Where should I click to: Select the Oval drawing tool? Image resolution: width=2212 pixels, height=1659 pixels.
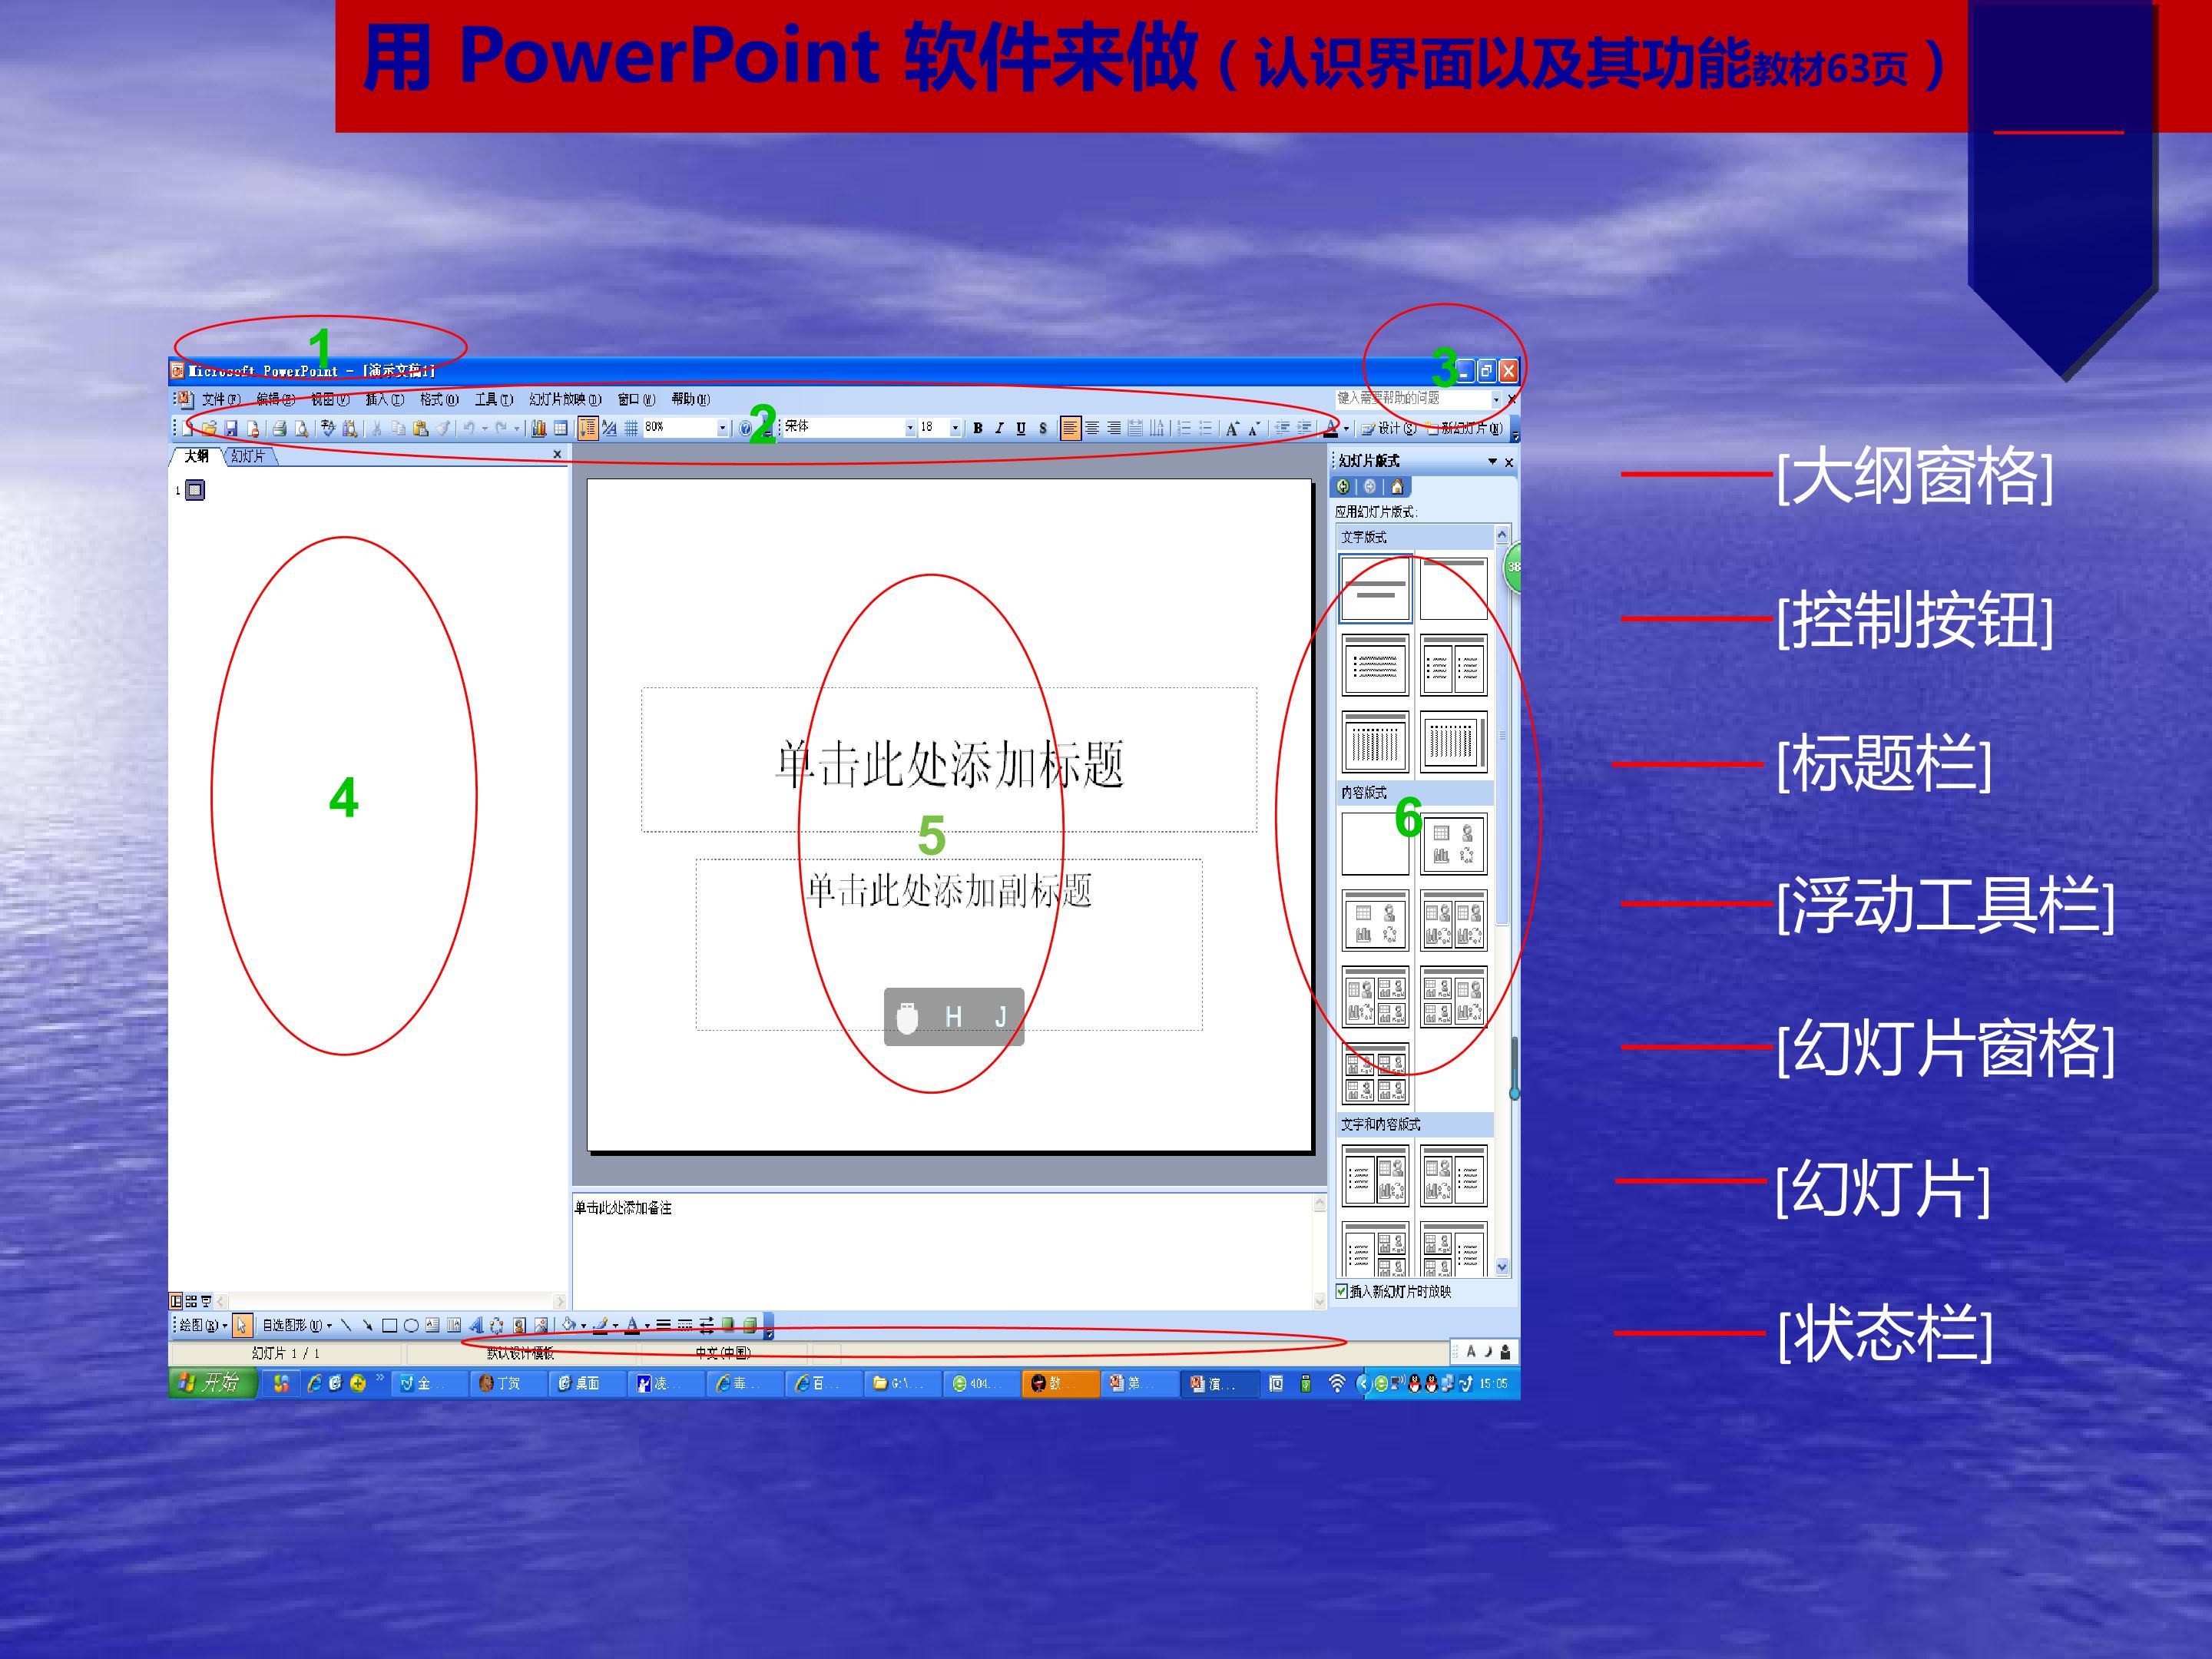411,1326
